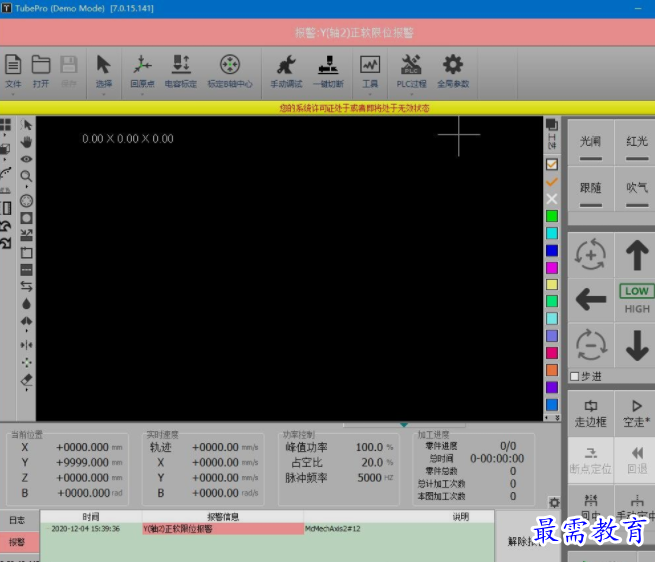Click the yellow license warning bar
655x562 pixels.
[x=327, y=108]
